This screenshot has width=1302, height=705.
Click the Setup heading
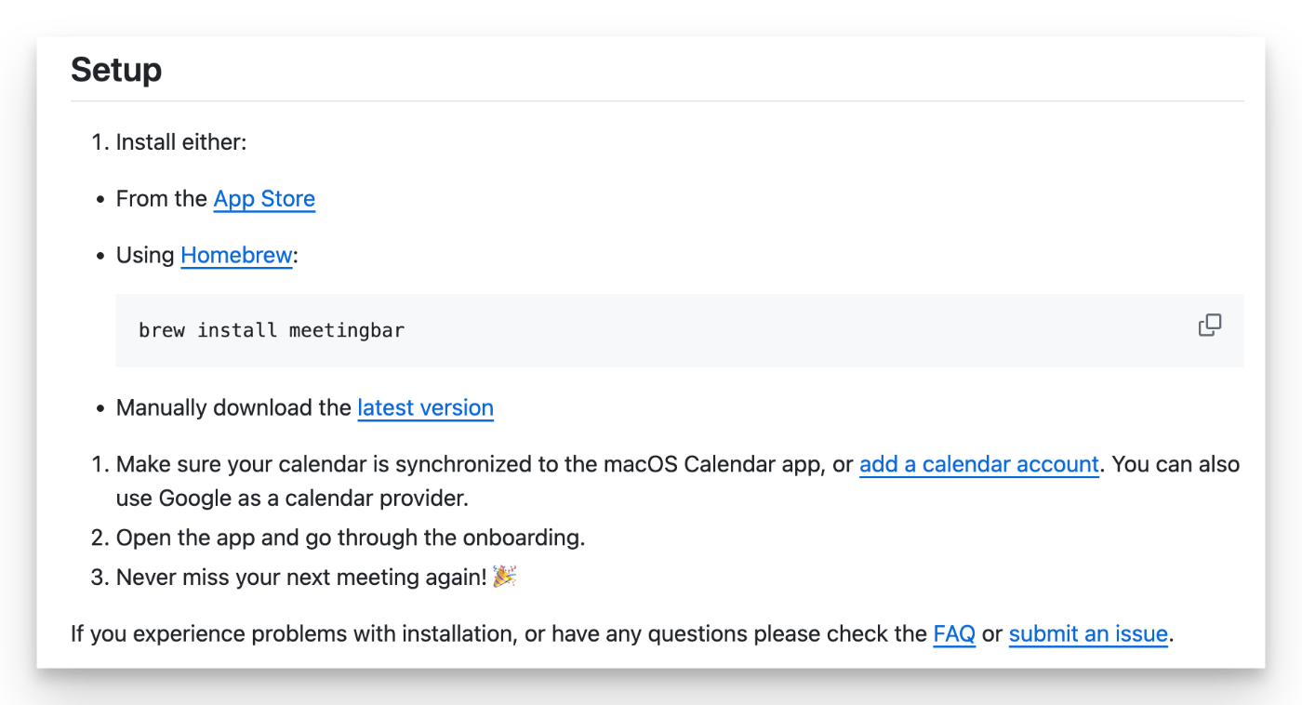(116, 70)
